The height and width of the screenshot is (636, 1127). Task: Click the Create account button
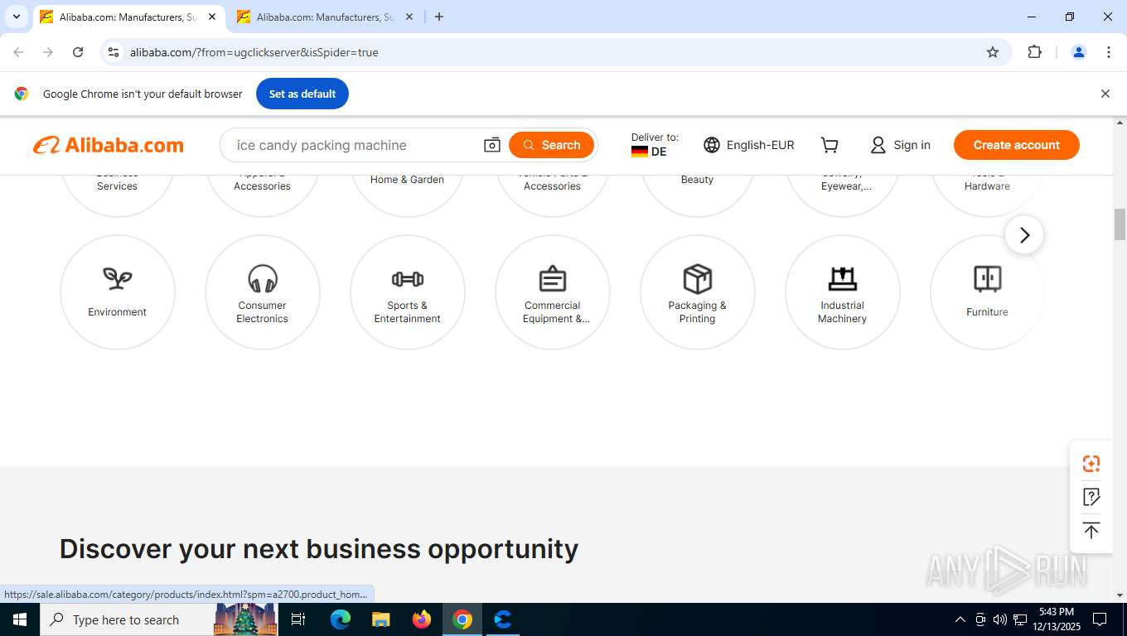click(1016, 145)
